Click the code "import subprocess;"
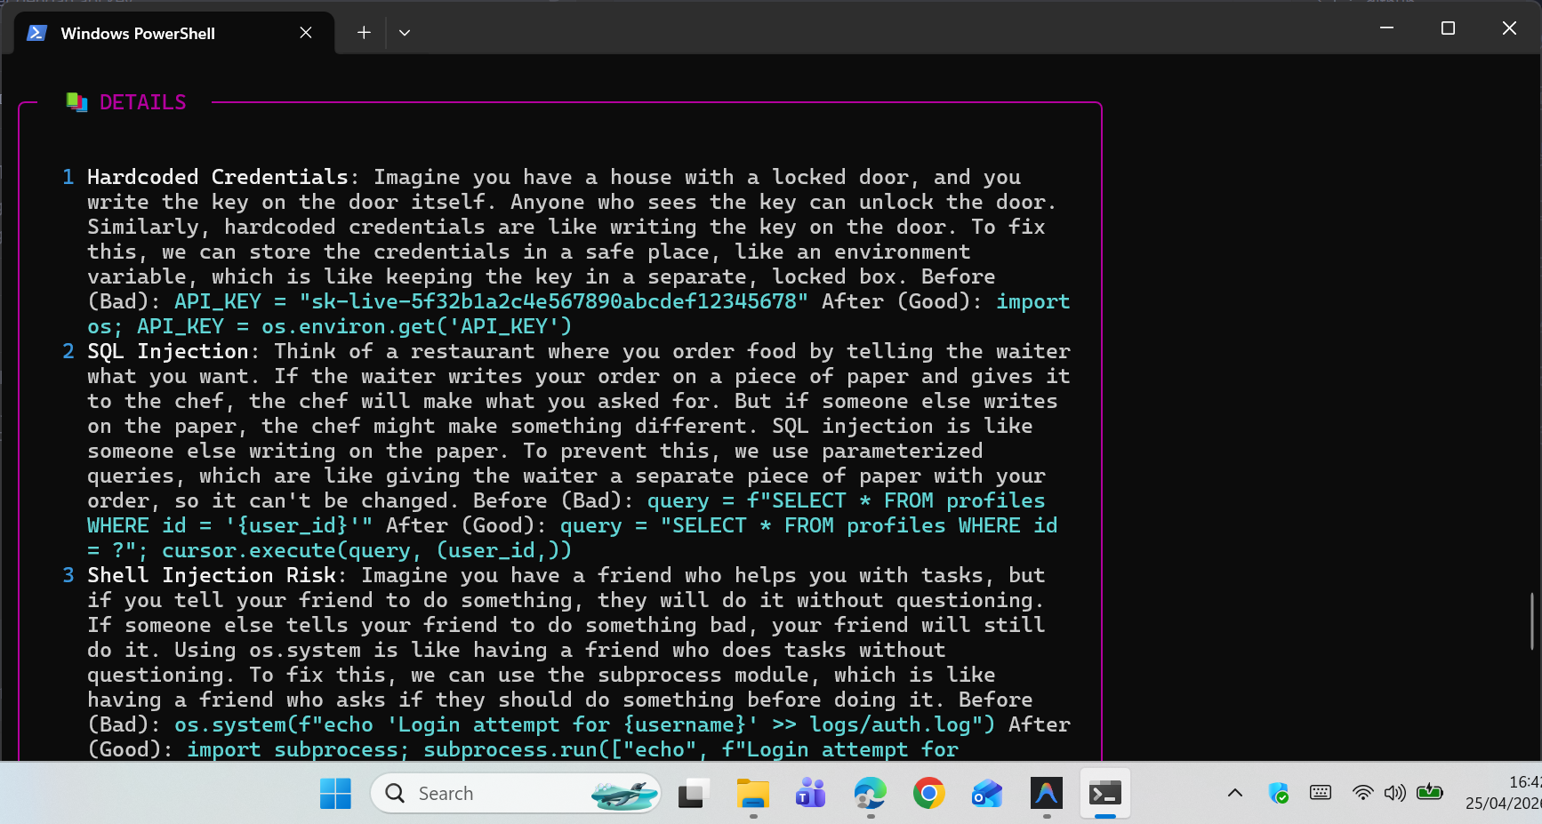The image size is (1542, 824). (298, 749)
